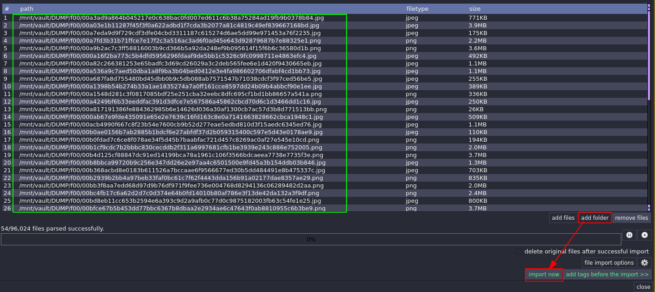The height and width of the screenshot is (292, 655).
Task: Select the file sized 255KB
Action: click(324, 79)
